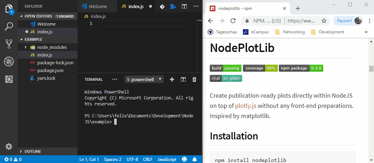Click the errors and warnings status indicator

pos(13,159)
